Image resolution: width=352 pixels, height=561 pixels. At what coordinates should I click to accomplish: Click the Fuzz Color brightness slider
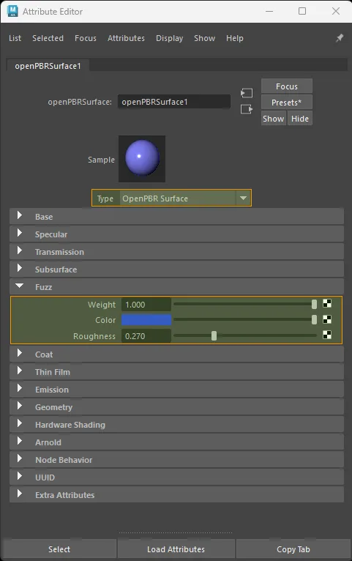245,319
